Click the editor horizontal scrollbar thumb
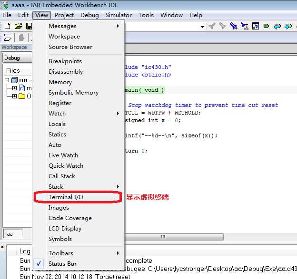The height and width of the screenshot is (279, 297). click(x=174, y=237)
